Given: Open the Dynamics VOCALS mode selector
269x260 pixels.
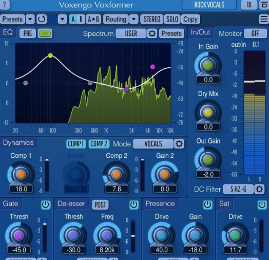Looking at the screenshot, I should (x=153, y=144).
